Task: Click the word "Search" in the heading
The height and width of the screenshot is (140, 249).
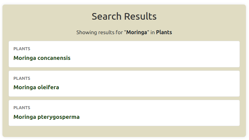Action: point(107,16)
